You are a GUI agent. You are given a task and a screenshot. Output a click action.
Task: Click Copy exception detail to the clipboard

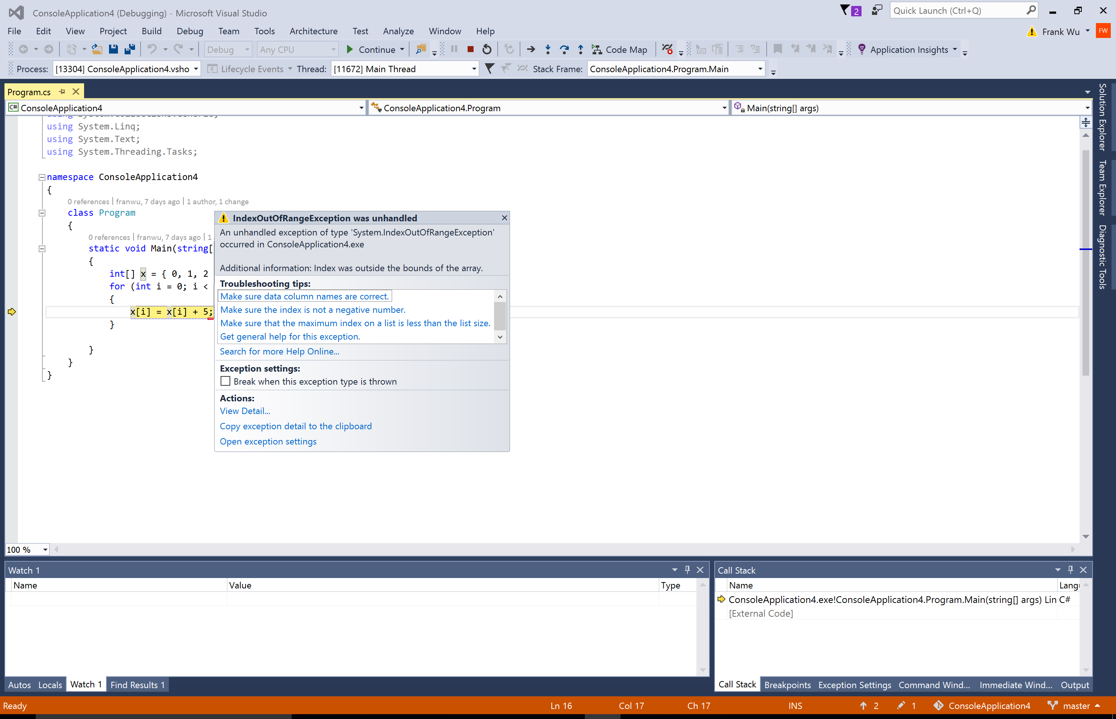(x=296, y=426)
